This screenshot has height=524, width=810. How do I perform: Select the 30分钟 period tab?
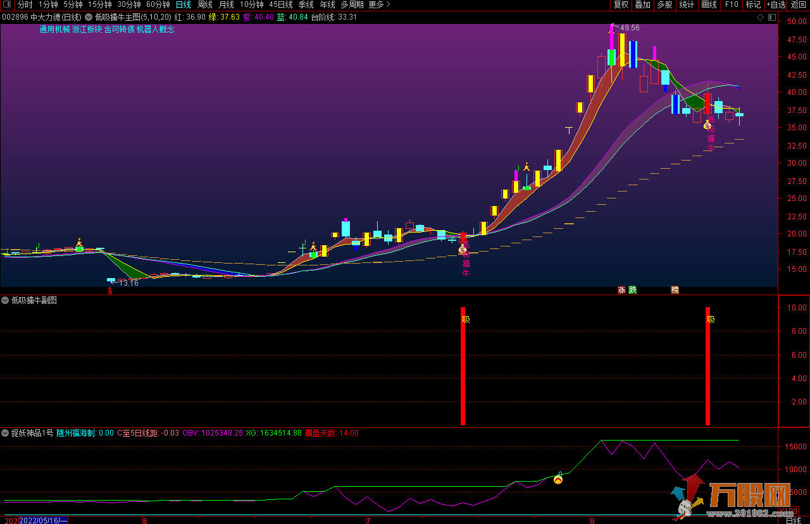(x=129, y=4)
